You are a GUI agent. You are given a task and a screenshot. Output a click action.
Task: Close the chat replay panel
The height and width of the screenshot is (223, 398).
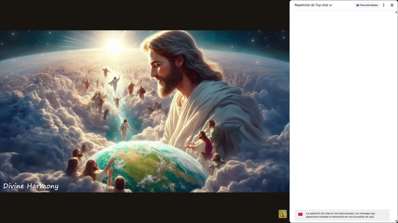pyautogui.click(x=392, y=5)
